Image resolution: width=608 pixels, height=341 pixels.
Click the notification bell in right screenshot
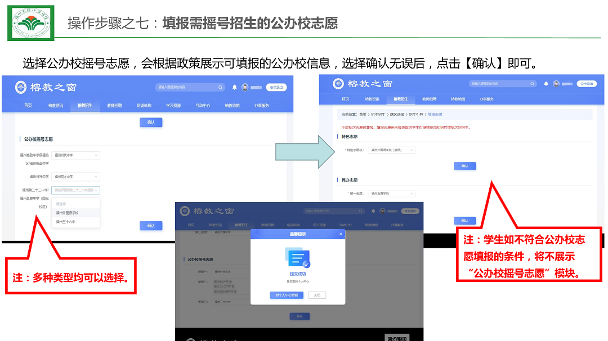tap(546, 84)
